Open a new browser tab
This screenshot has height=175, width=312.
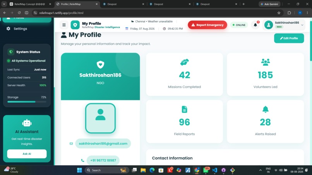243,4
